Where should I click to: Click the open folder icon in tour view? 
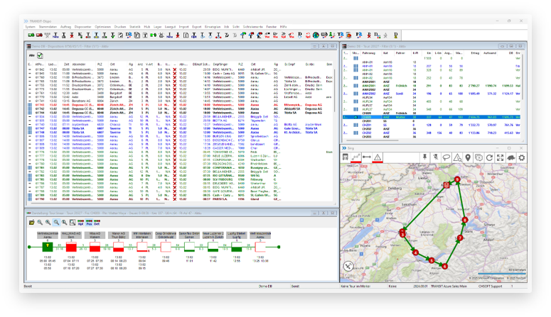click(31, 222)
